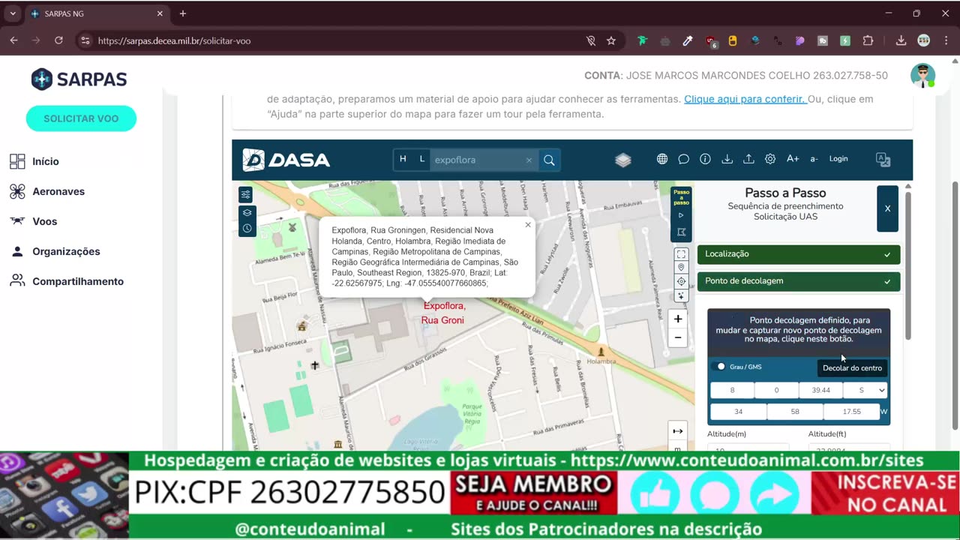
Task: Click latitude seconds field 39.44
Action: click(x=820, y=390)
